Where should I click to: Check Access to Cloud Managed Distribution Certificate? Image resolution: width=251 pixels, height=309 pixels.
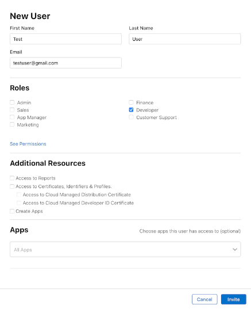tap(19, 194)
